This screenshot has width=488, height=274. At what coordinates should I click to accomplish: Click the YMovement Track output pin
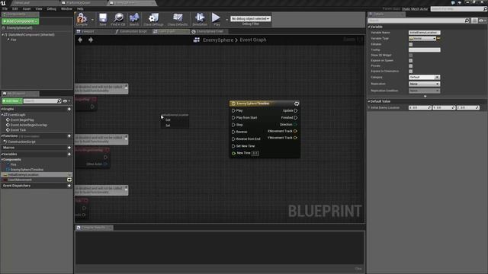click(295, 138)
